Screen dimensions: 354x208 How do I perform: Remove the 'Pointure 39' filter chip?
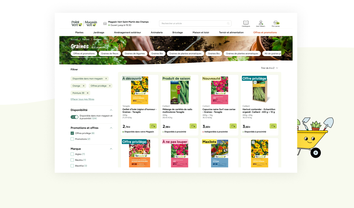(x=87, y=93)
